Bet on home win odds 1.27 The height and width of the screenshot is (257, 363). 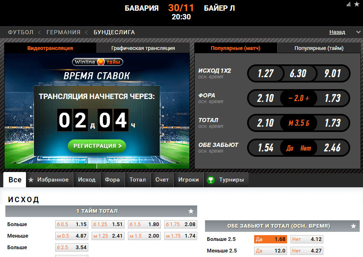[x=266, y=73]
